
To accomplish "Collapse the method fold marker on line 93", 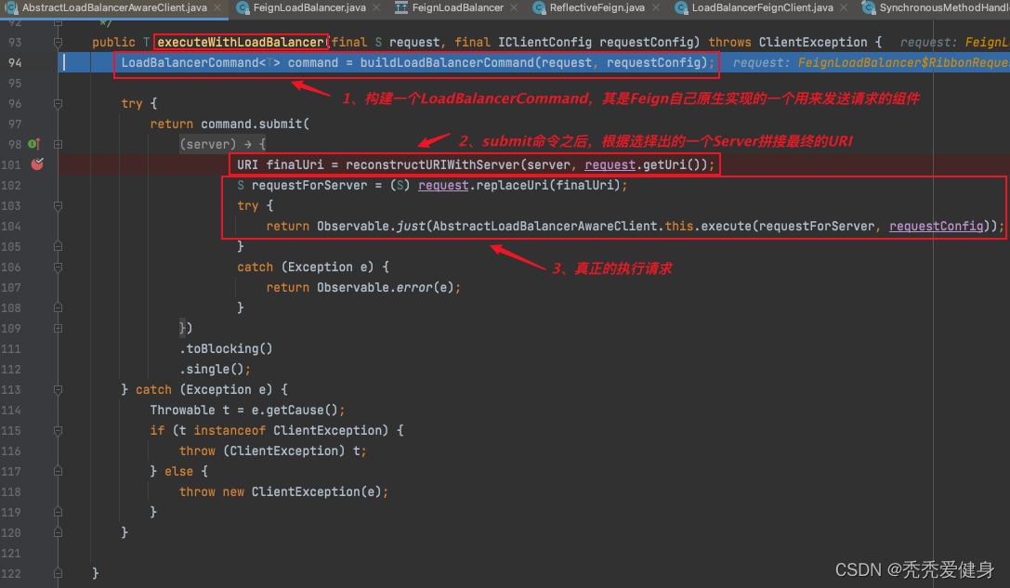I will 58,42.
